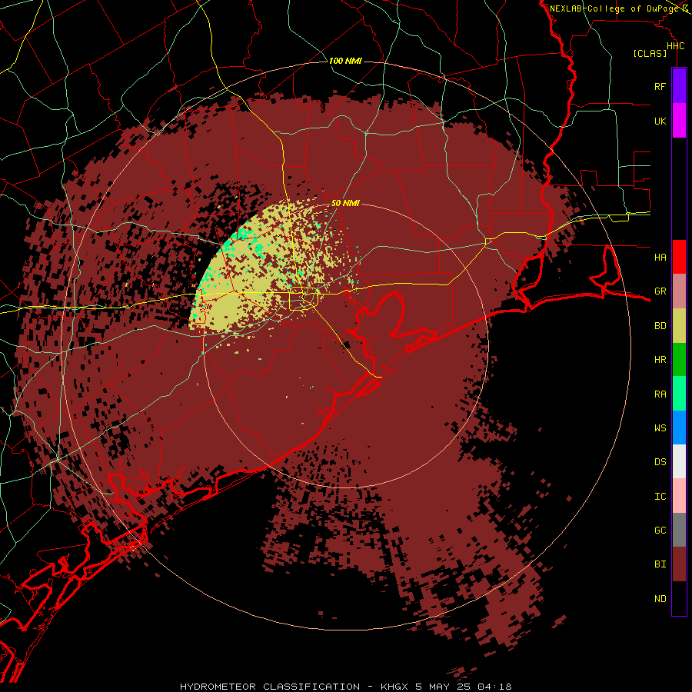
Task: Click the 'RA' legend label
Action: [x=660, y=394]
